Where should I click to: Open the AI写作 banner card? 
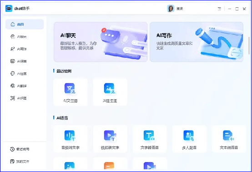197,42
